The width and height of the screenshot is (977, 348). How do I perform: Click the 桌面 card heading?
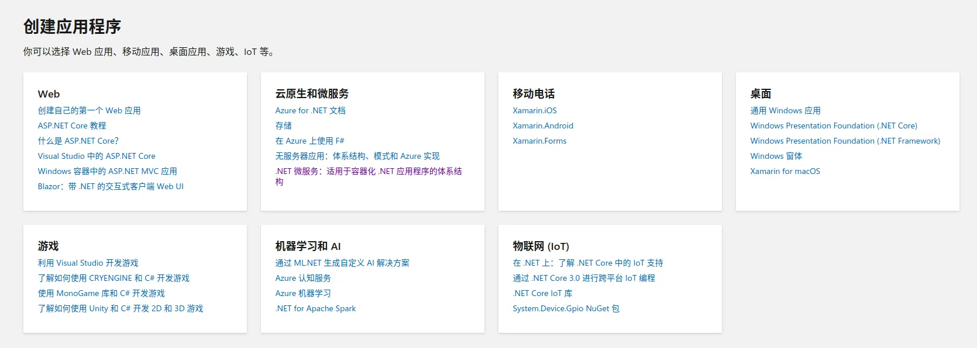[761, 94]
